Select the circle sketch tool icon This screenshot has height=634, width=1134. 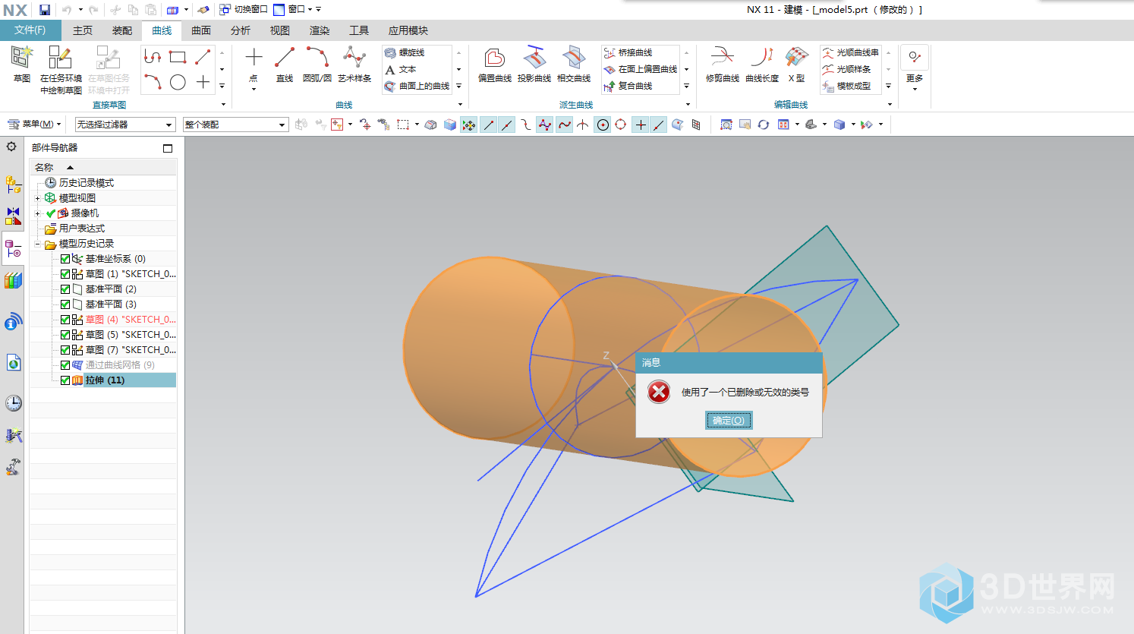click(178, 82)
